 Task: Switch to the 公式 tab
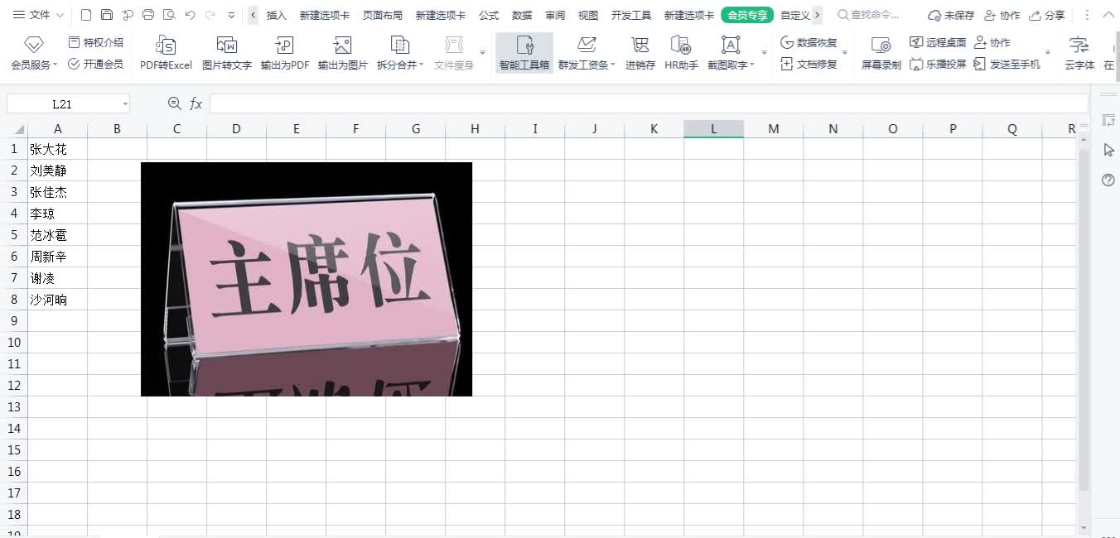(489, 15)
